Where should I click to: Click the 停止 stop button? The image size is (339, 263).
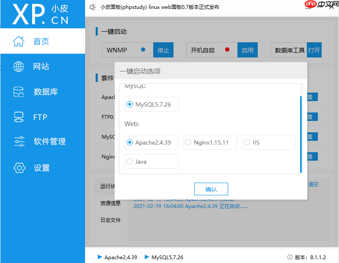163,50
